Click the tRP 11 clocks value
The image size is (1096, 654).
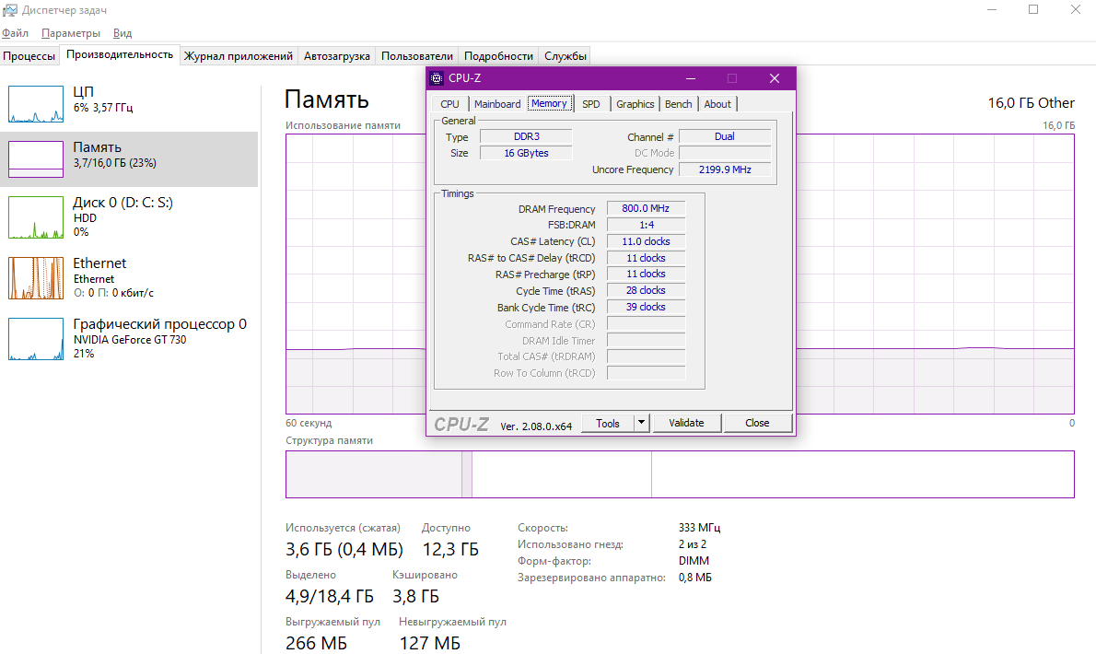tap(646, 274)
